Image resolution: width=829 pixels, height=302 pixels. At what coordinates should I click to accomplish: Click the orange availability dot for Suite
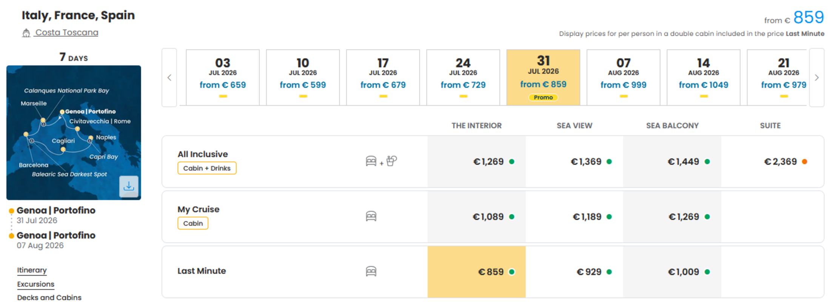pyautogui.click(x=804, y=162)
